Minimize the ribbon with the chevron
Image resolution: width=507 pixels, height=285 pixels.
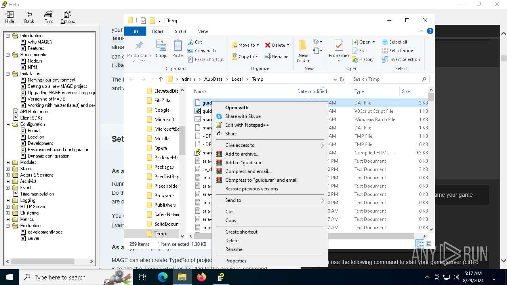(422, 31)
